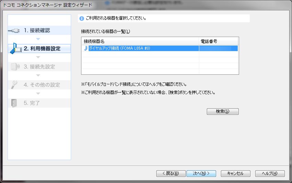Click the モバイルブロードバンド接続 help note
Screen dimensions: 292x183
[x=134, y=84]
